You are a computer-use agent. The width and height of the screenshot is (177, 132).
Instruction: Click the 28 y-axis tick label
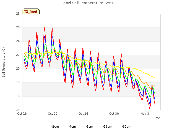point(18,13)
